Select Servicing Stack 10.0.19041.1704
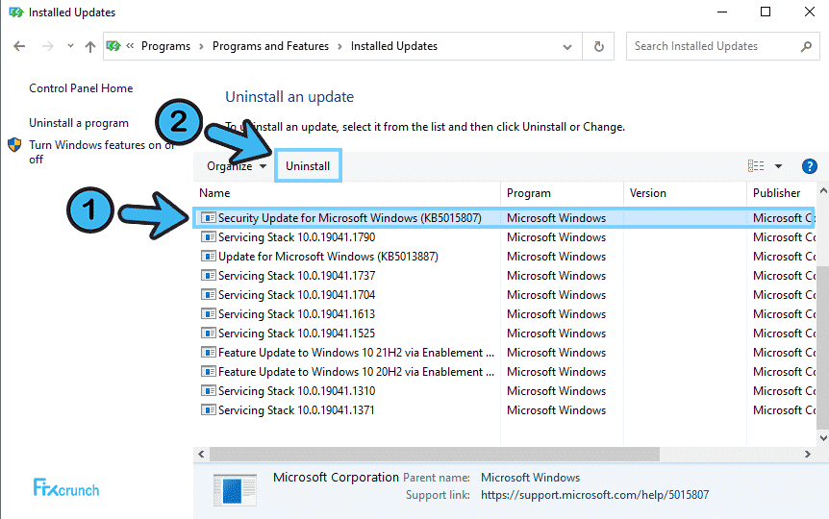Viewport: 829px width, 519px height. (x=504, y=295)
